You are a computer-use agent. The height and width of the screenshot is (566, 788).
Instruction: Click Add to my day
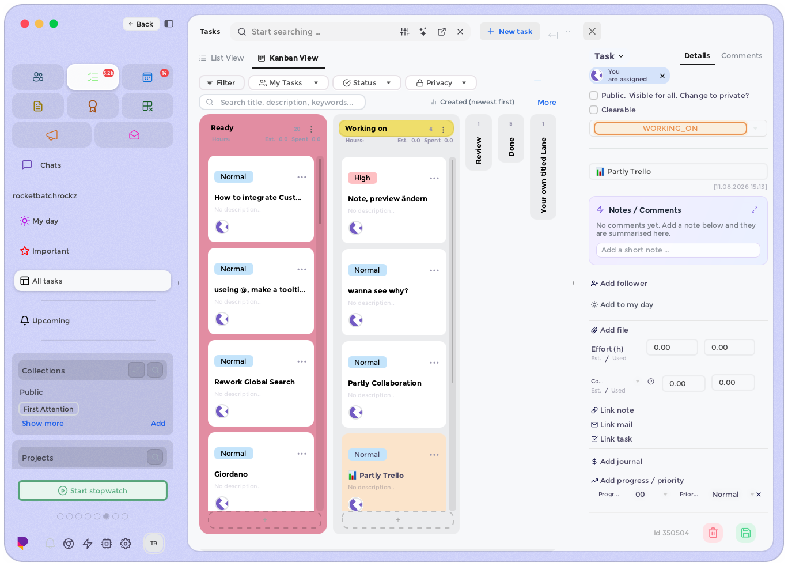point(622,305)
